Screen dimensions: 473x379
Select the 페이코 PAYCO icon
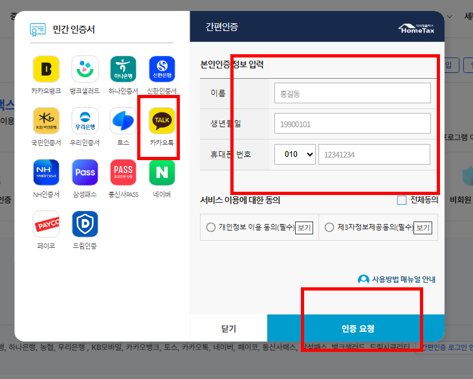[46, 224]
